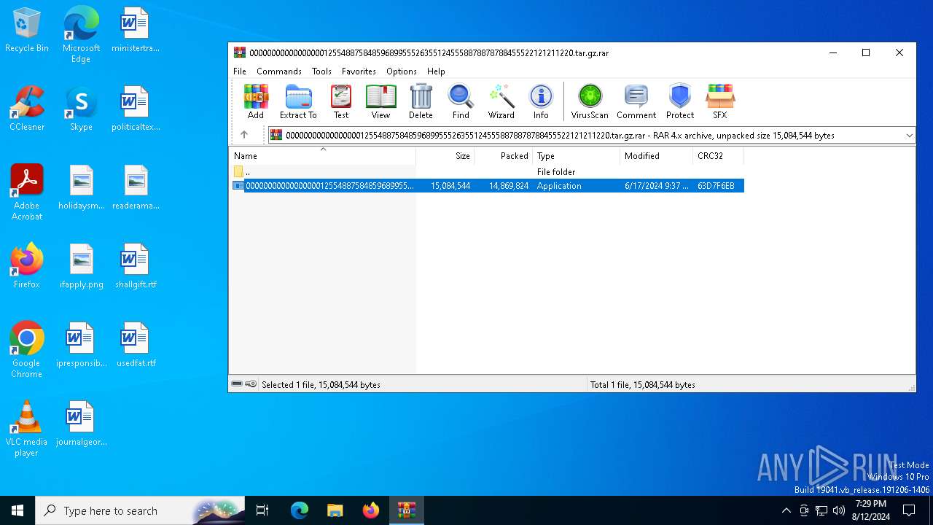
Task: Click the taskbar search box
Action: click(140, 510)
